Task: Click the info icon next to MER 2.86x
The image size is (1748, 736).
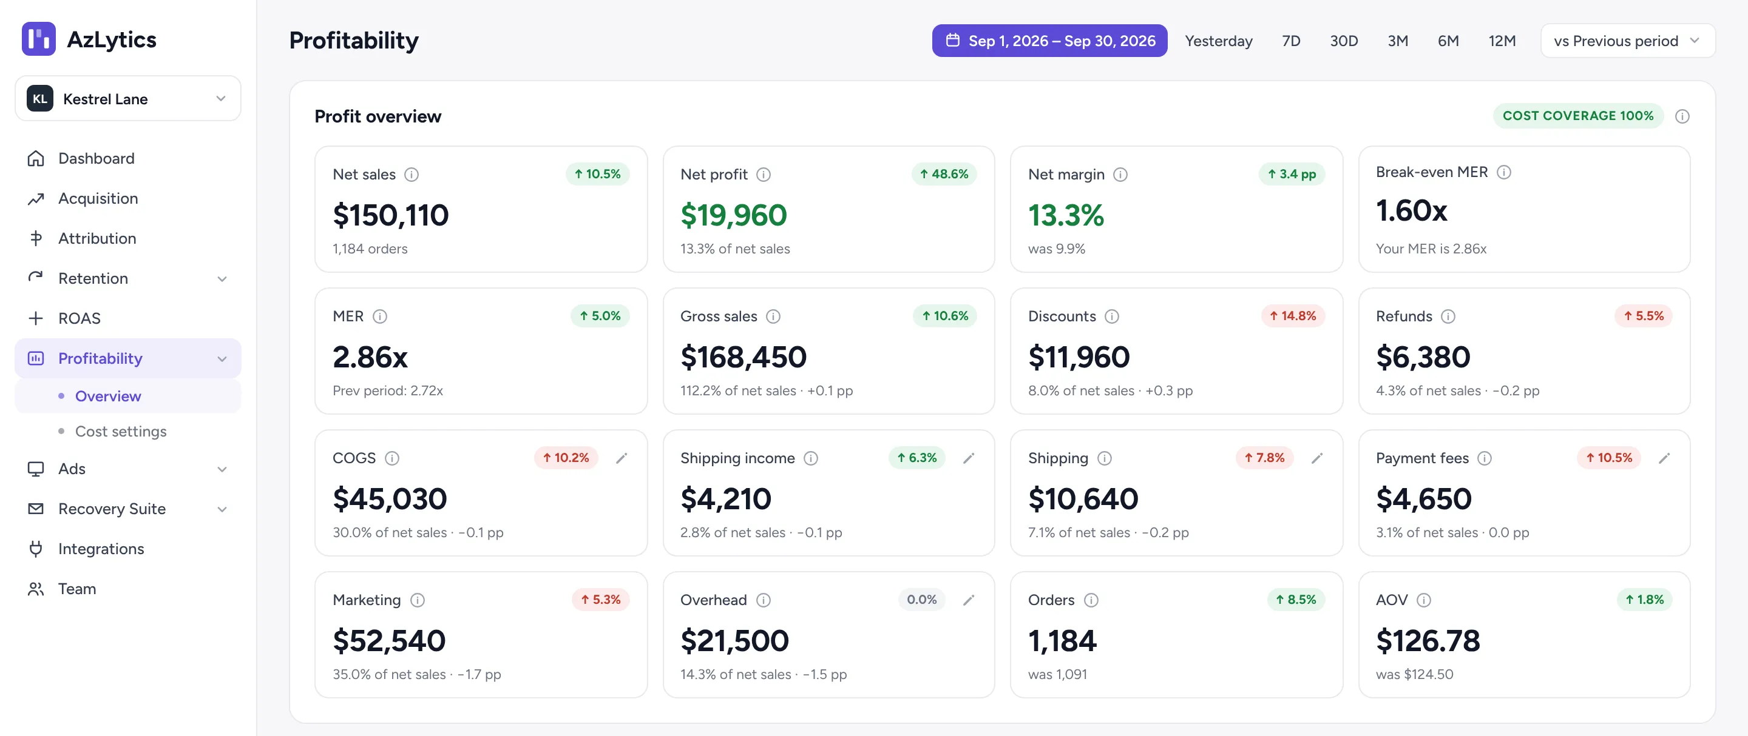Action: (x=380, y=316)
